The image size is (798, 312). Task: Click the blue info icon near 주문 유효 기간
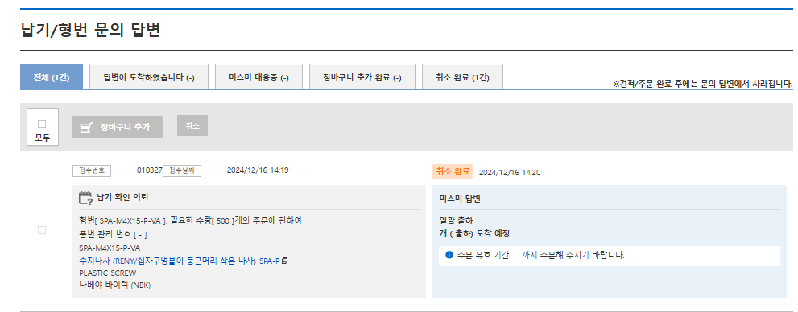(449, 255)
